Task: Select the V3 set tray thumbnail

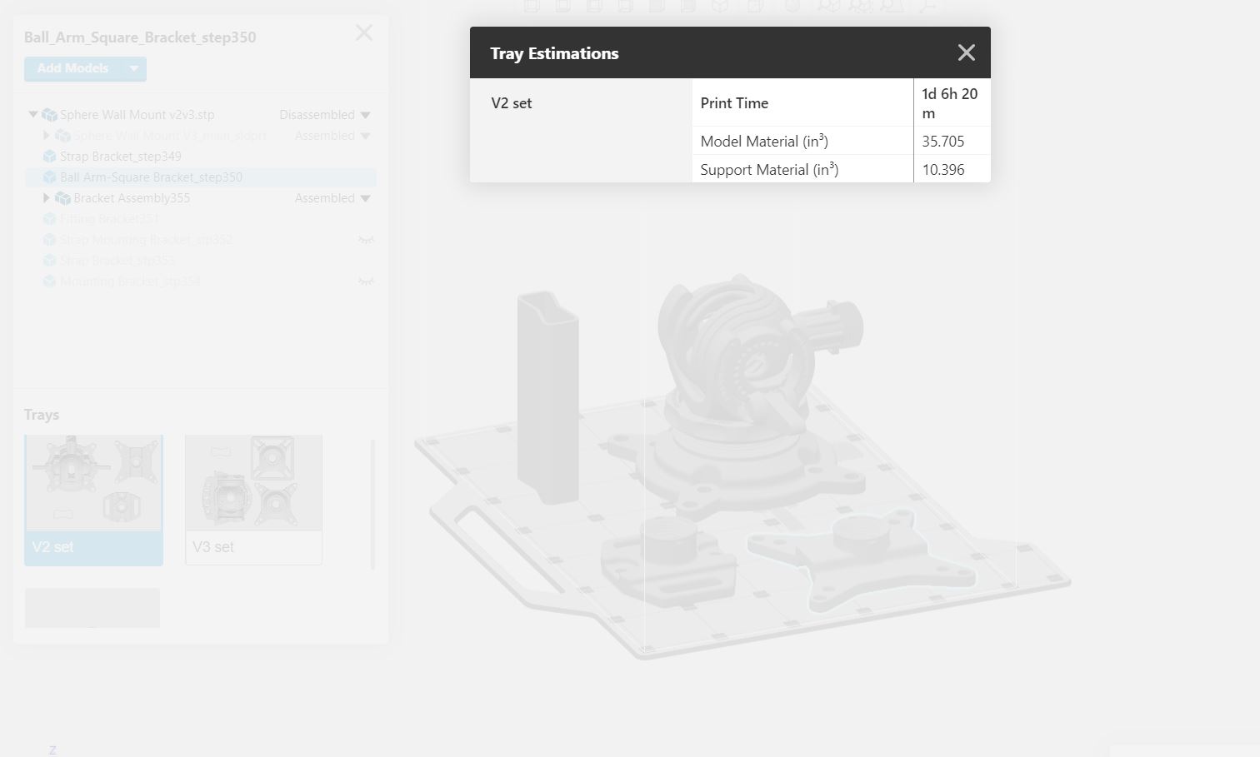Action: coord(253,500)
